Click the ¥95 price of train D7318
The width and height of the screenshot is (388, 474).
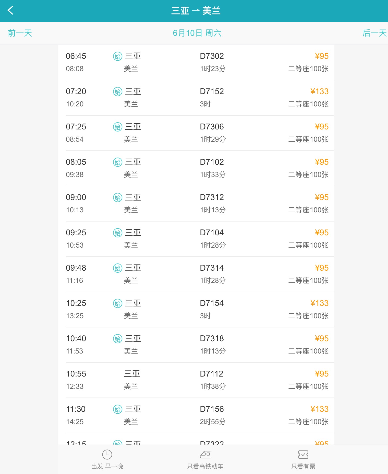tap(321, 339)
